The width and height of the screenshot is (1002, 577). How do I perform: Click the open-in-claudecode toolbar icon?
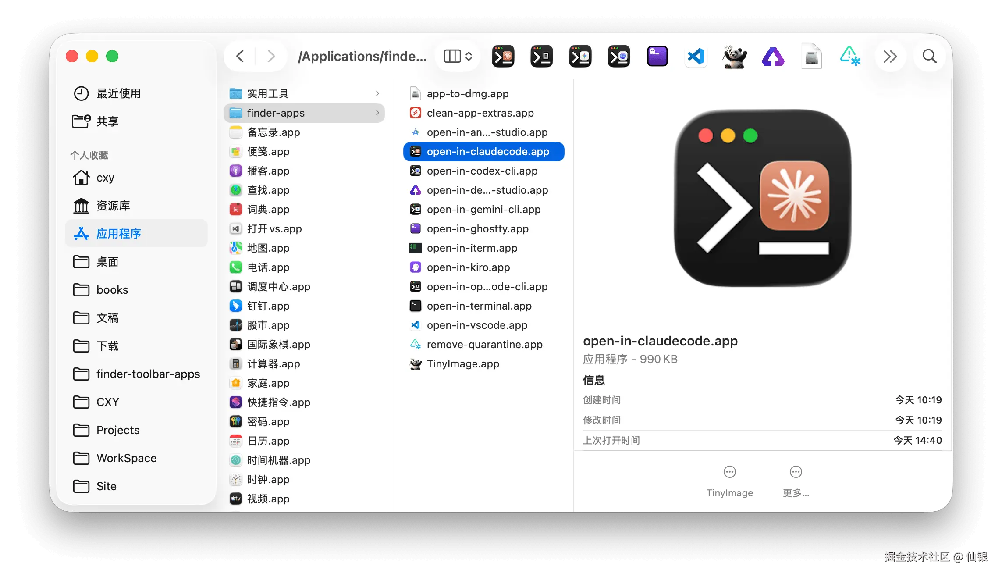(x=503, y=56)
